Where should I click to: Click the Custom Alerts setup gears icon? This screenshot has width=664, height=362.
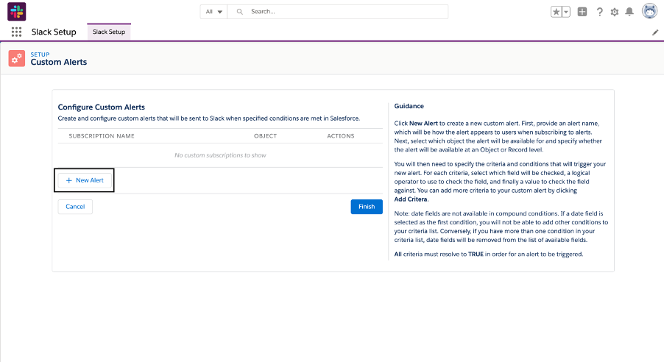click(16, 58)
